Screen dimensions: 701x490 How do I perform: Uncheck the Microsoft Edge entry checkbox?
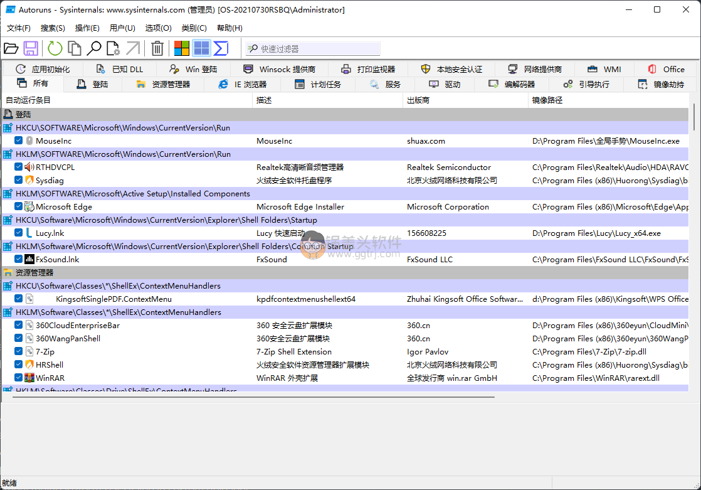tap(18, 206)
